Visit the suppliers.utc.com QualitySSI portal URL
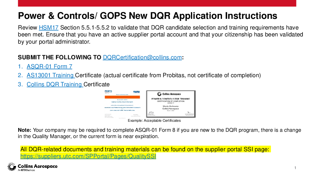This screenshot has height=176, width=314. pyautogui.click(x=88, y=156)
